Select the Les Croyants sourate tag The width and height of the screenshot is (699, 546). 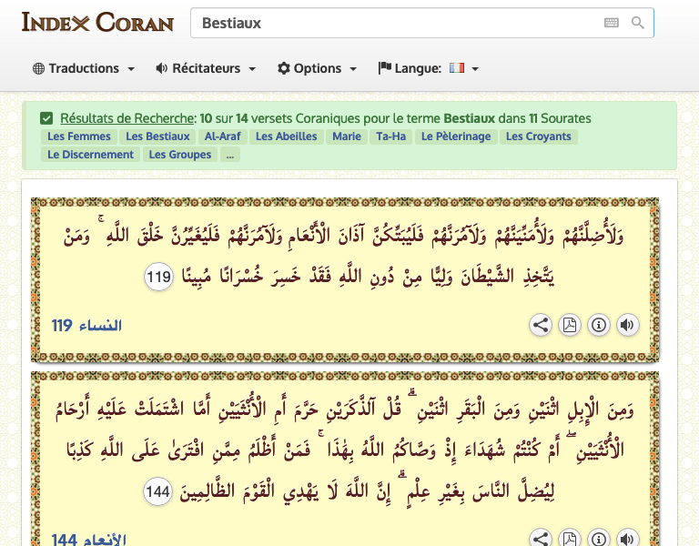coord(539,136)
